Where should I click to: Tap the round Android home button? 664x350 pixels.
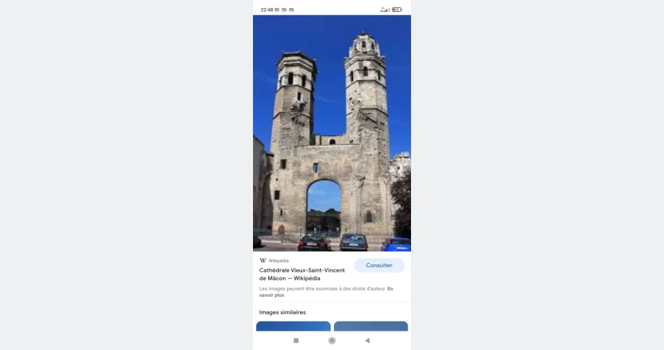point(332,341)
